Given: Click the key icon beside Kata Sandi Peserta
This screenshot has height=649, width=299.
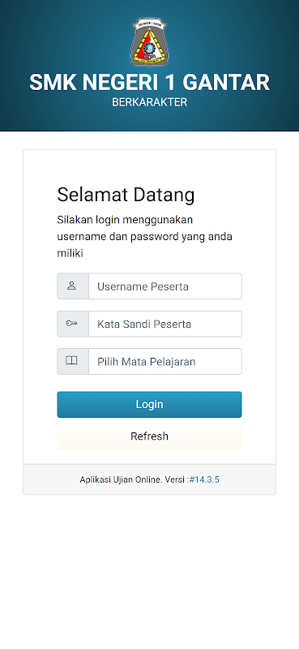Looking at the screenshot, I should tap(71, 323).
